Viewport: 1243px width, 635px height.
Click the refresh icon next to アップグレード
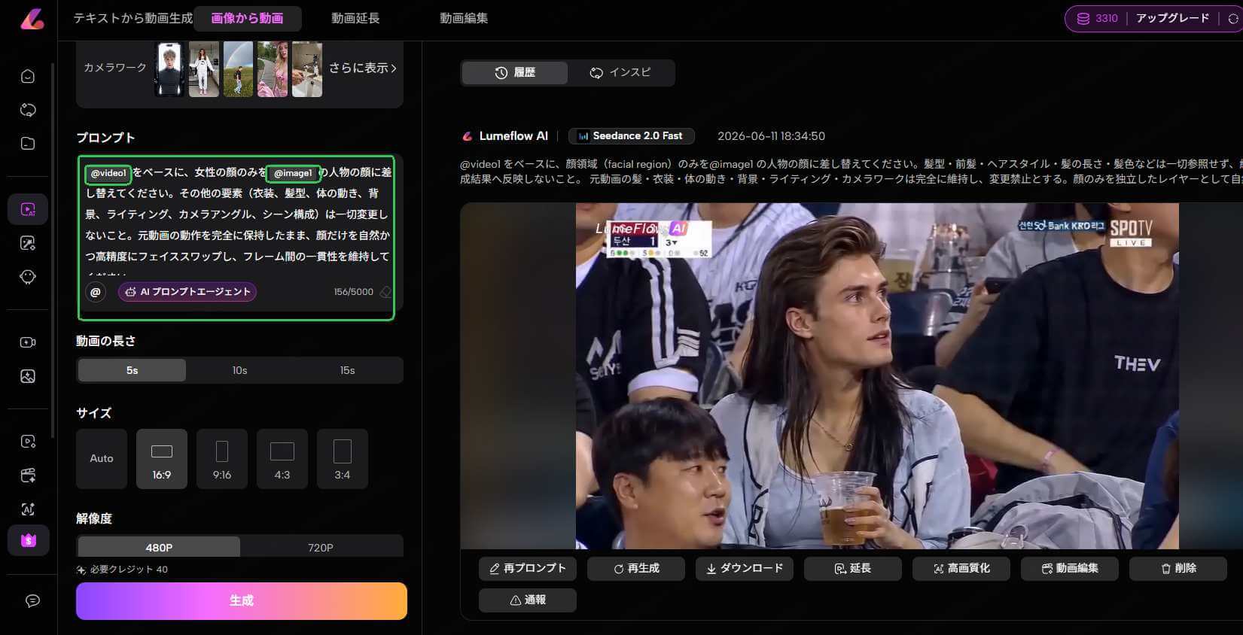1232,19
